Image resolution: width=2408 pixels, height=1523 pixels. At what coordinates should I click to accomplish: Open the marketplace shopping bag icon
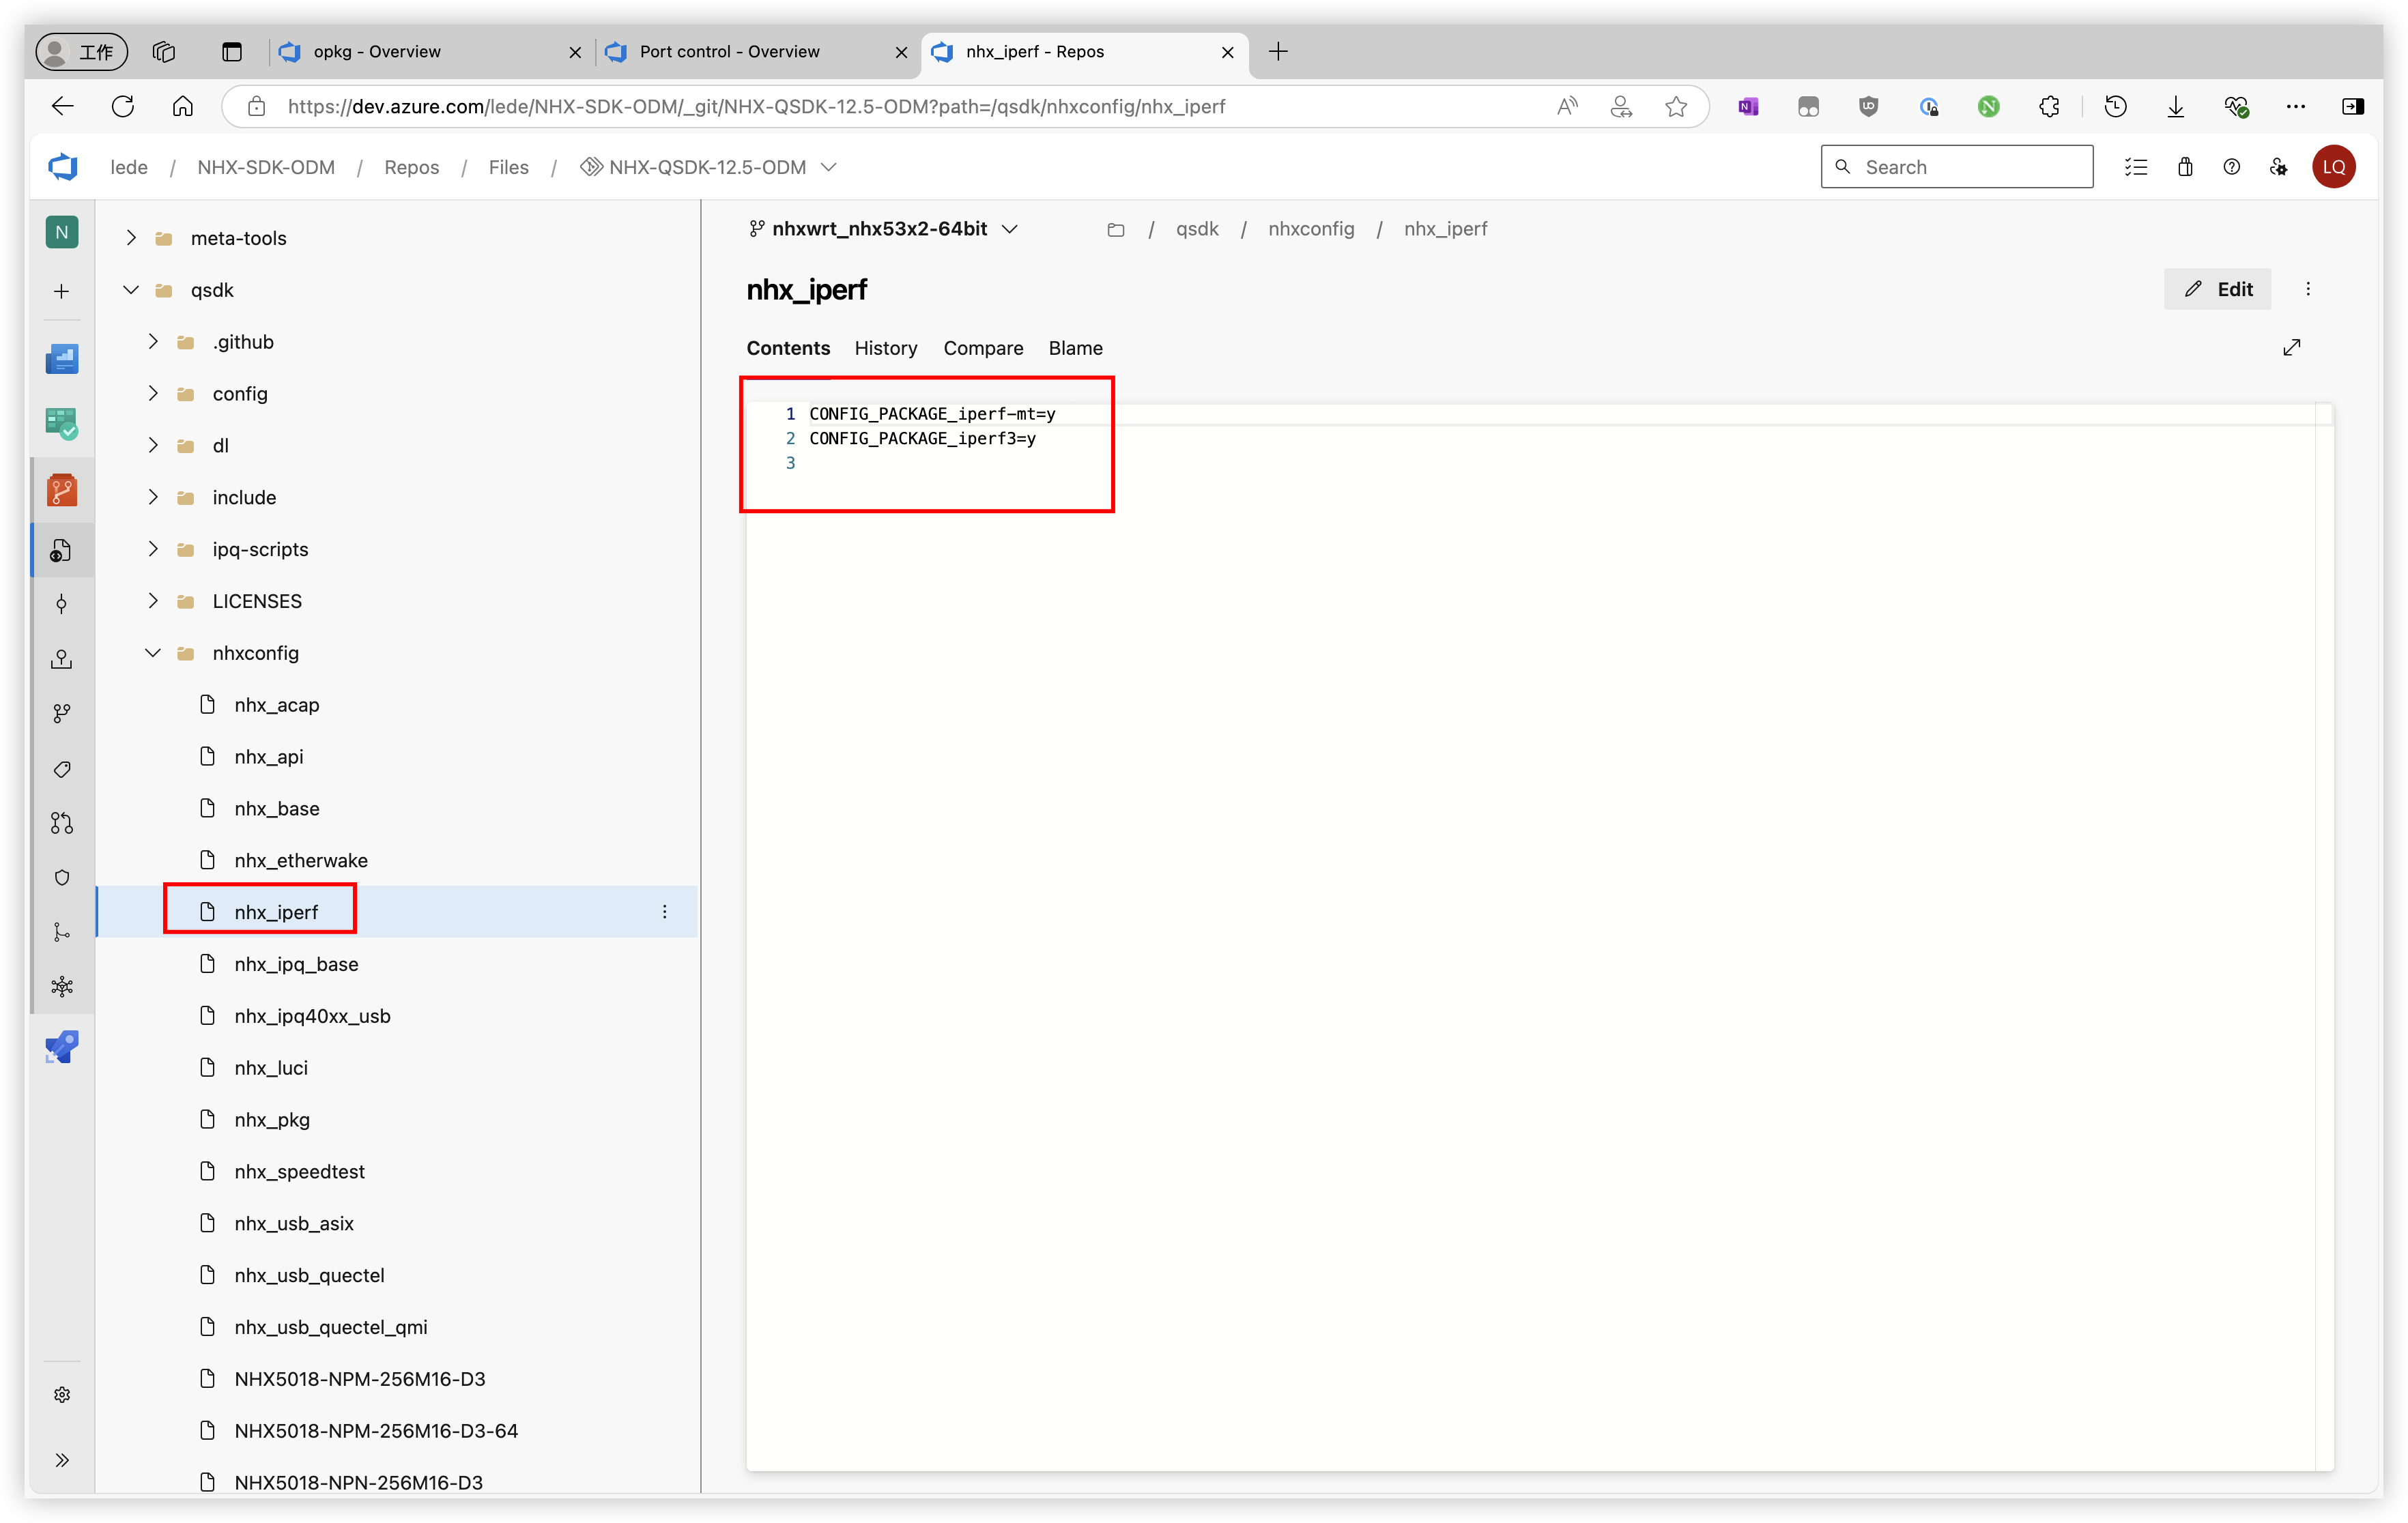click(x=2184, y=167)
